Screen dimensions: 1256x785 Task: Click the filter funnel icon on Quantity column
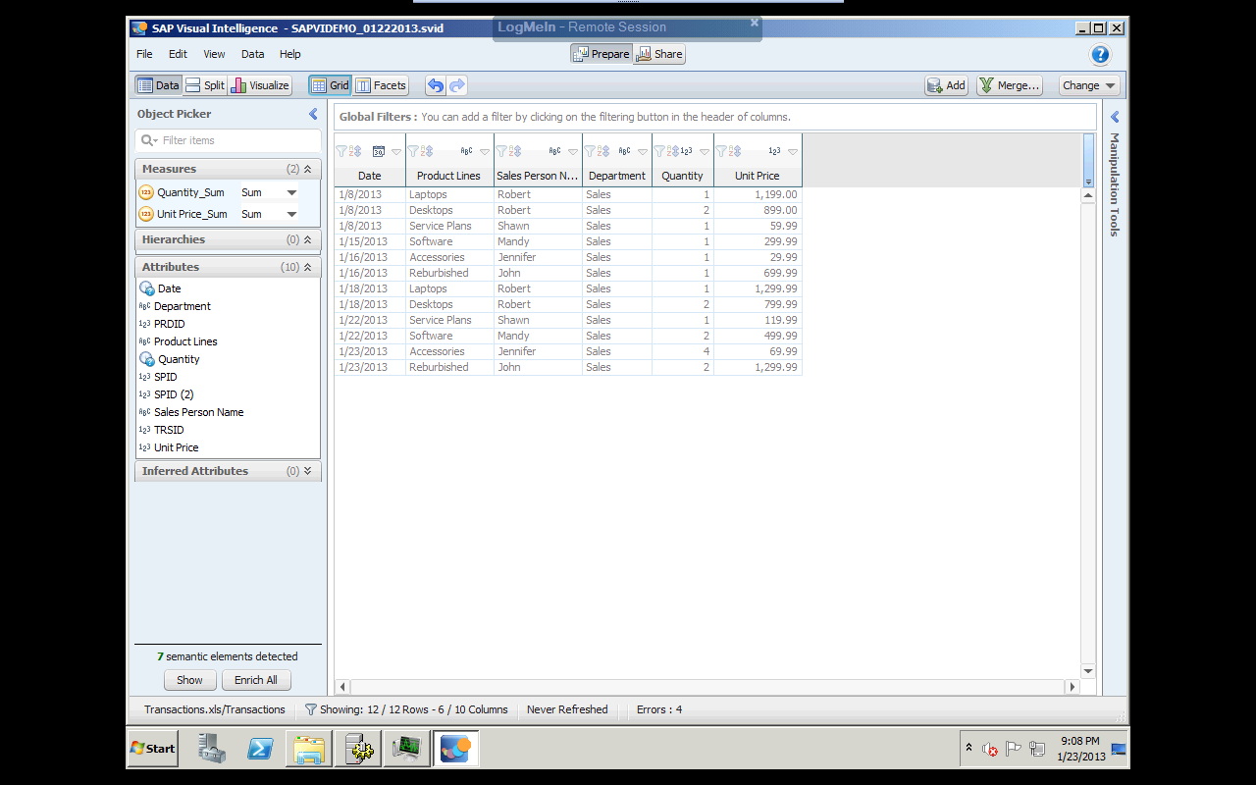(659, 151)
